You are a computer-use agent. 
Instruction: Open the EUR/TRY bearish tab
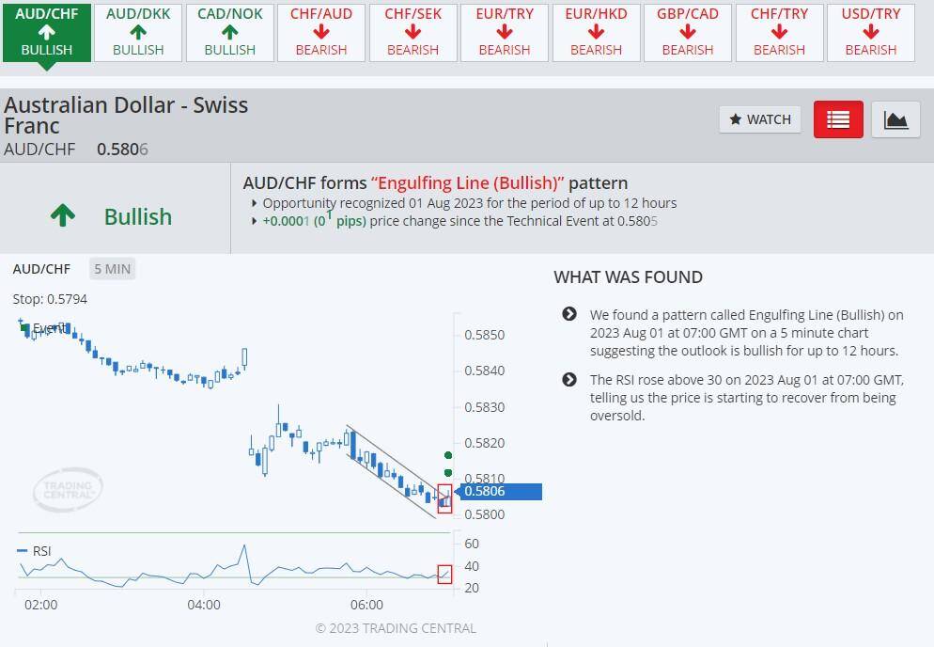pos(505,32)
